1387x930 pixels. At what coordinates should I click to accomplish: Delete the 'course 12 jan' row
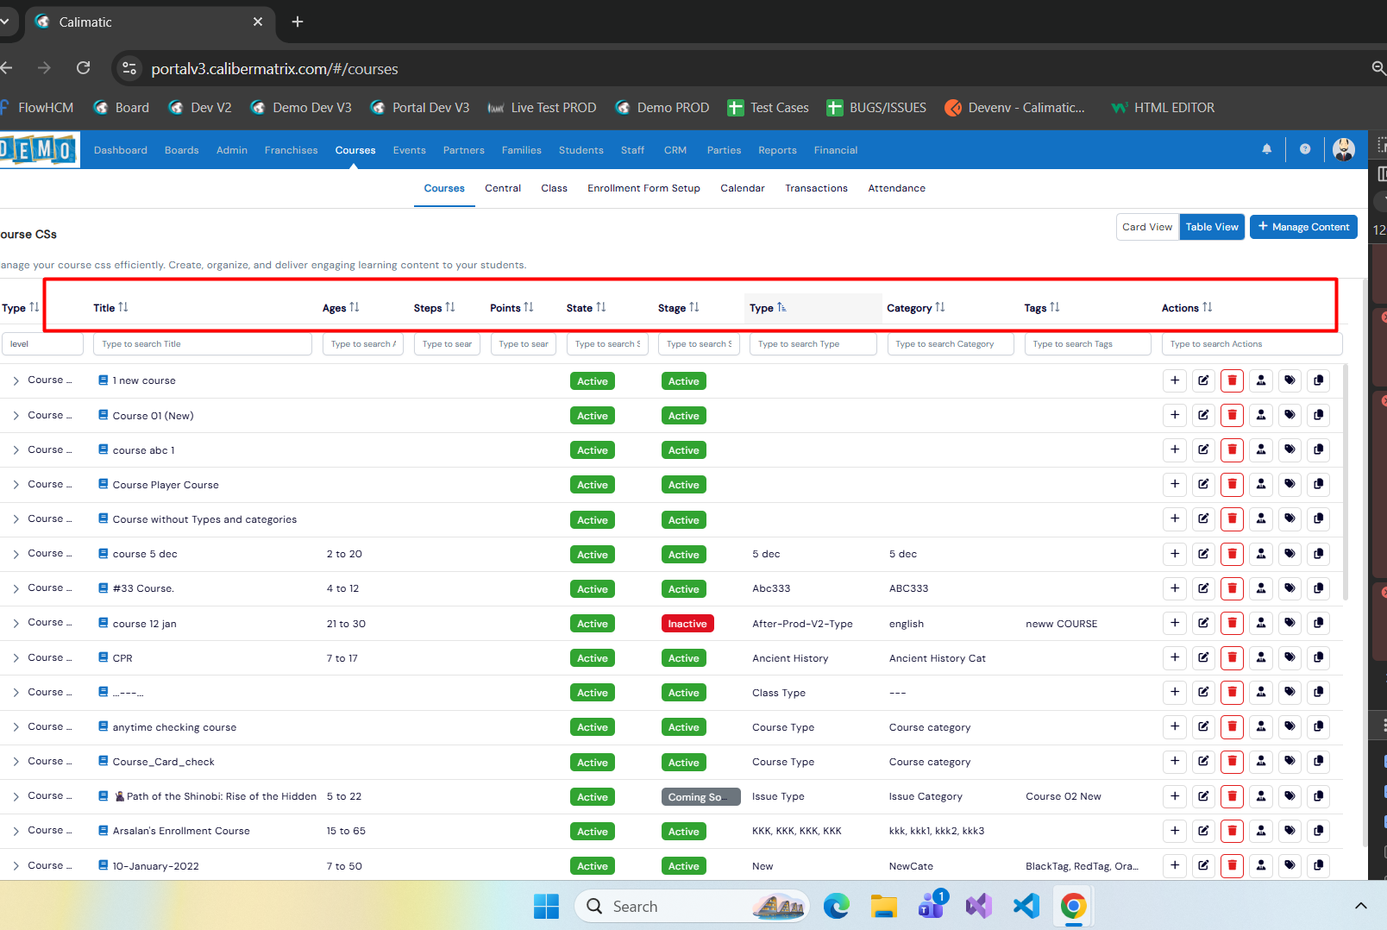(1232, 623)
